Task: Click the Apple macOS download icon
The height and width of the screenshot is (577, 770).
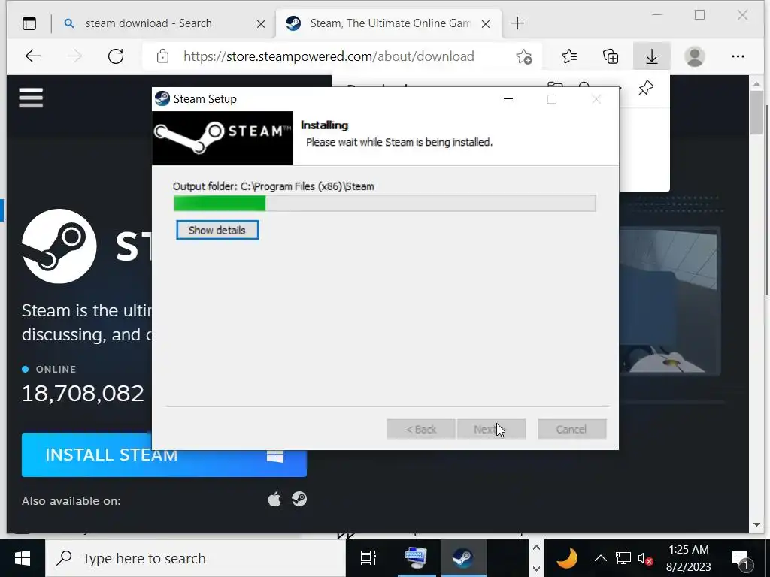Action: [274, 500]
